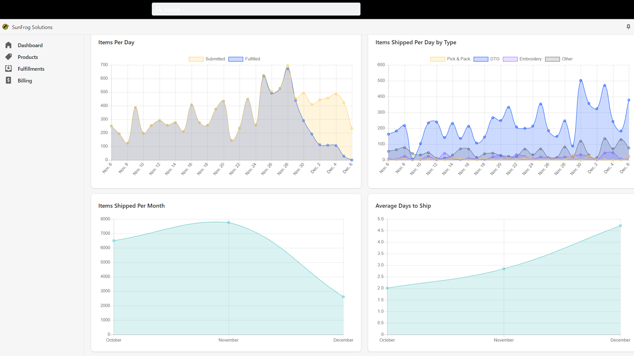Select the home icon for Dashboard
The width and height of the screenshot is (634, 356).
[x=8, y=45]
